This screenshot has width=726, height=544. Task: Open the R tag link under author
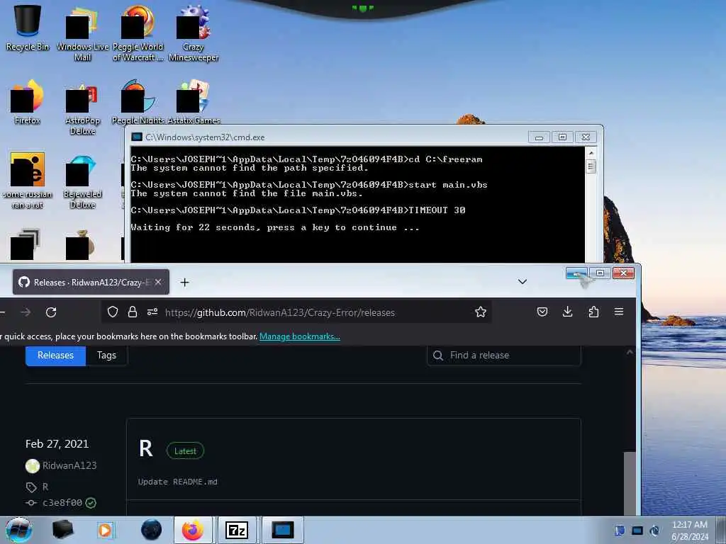point(45,487)
